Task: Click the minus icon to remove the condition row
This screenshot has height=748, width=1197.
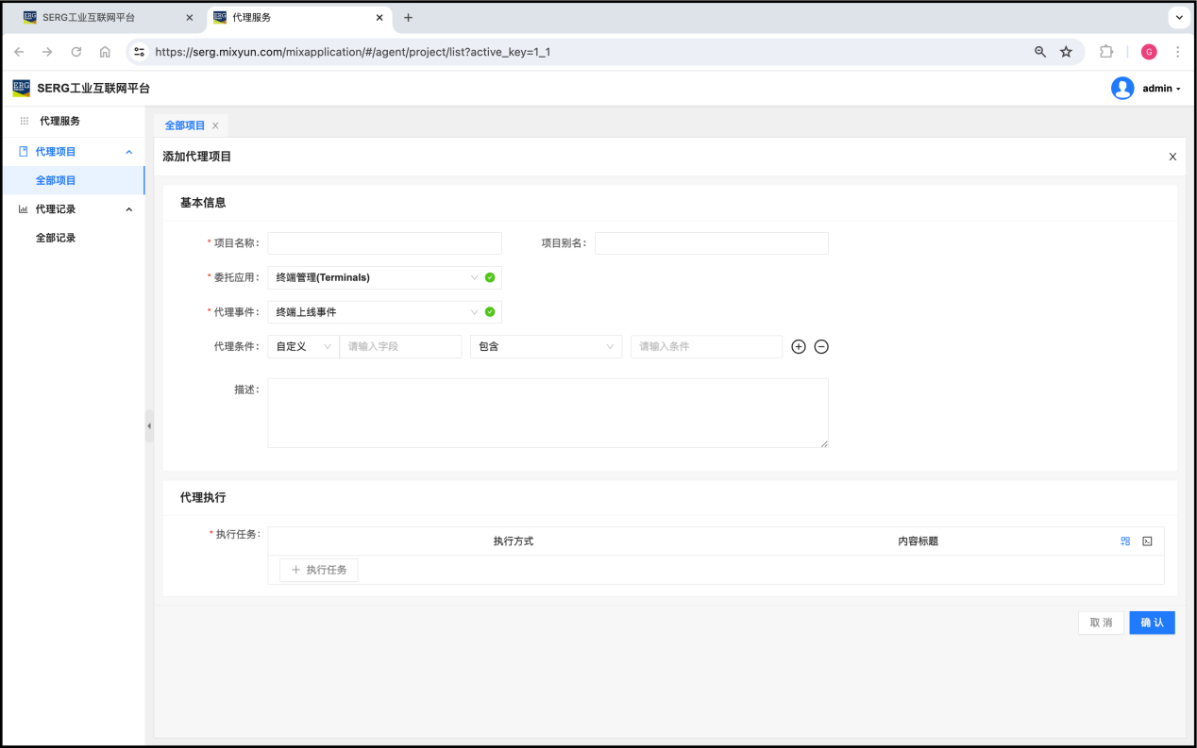Action: coord(821,347)
